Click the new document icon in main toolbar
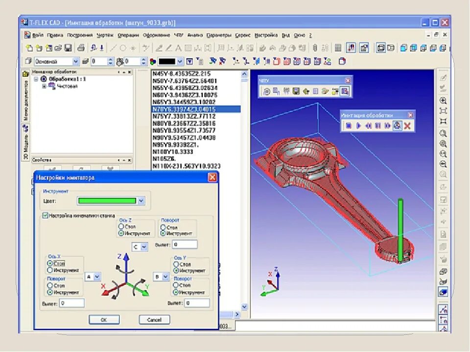Viewport: 470px width, 352px height. point(29,48)
